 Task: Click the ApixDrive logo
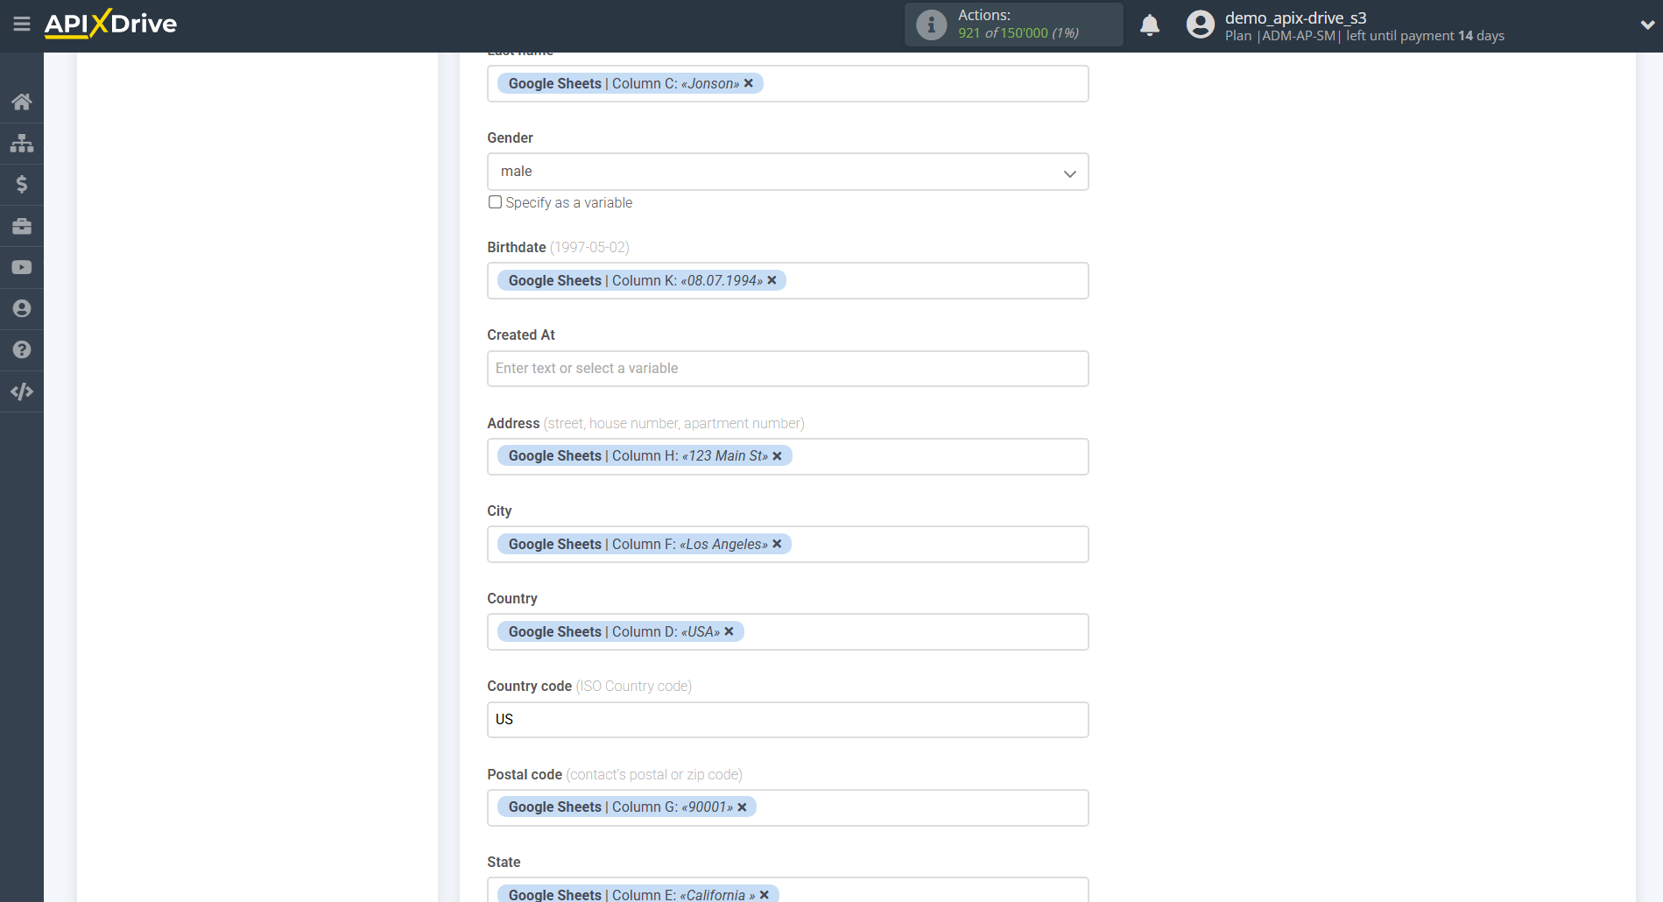pos(109,24)
